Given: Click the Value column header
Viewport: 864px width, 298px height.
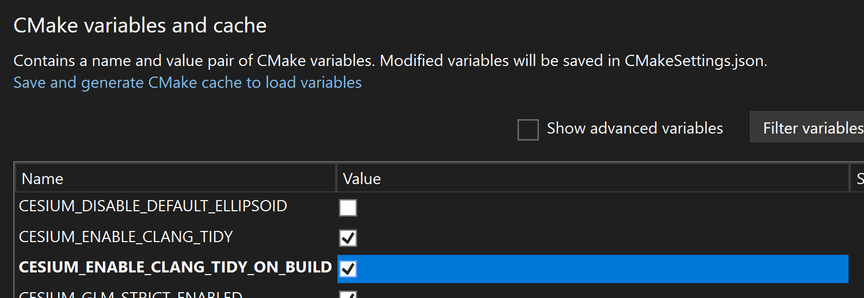Looking at the screenshot, I should [362, 179].
